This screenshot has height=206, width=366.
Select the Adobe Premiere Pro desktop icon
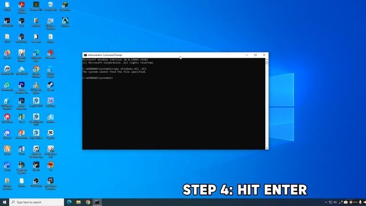pyautogui.click(x=22, y=88)
